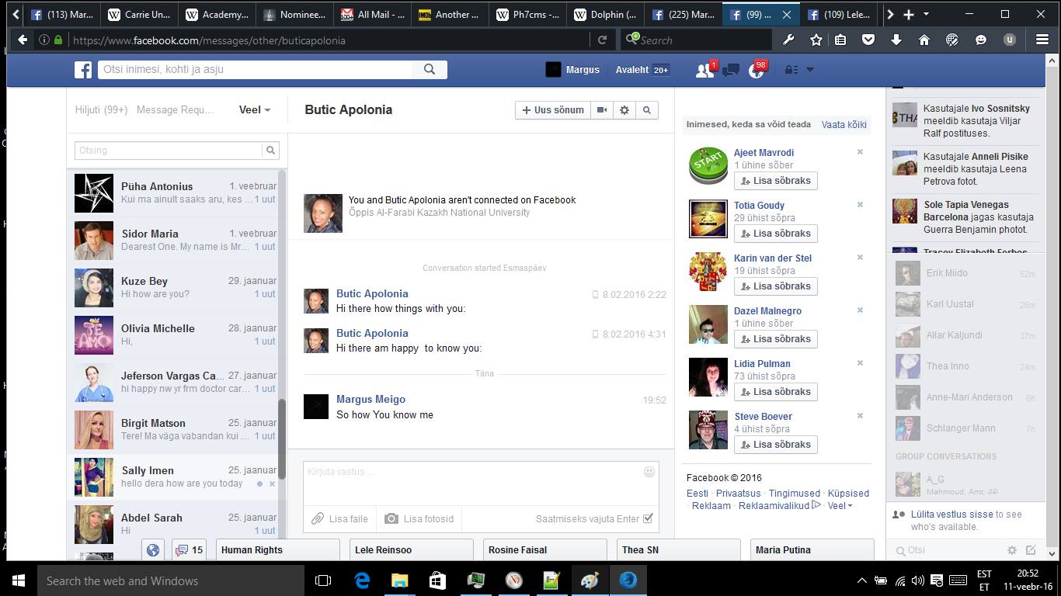Image resolution: width=1061 pixels, height=596 pixels.
Task: Open Olivia Michelle conversation
Action: coord(177,334)
